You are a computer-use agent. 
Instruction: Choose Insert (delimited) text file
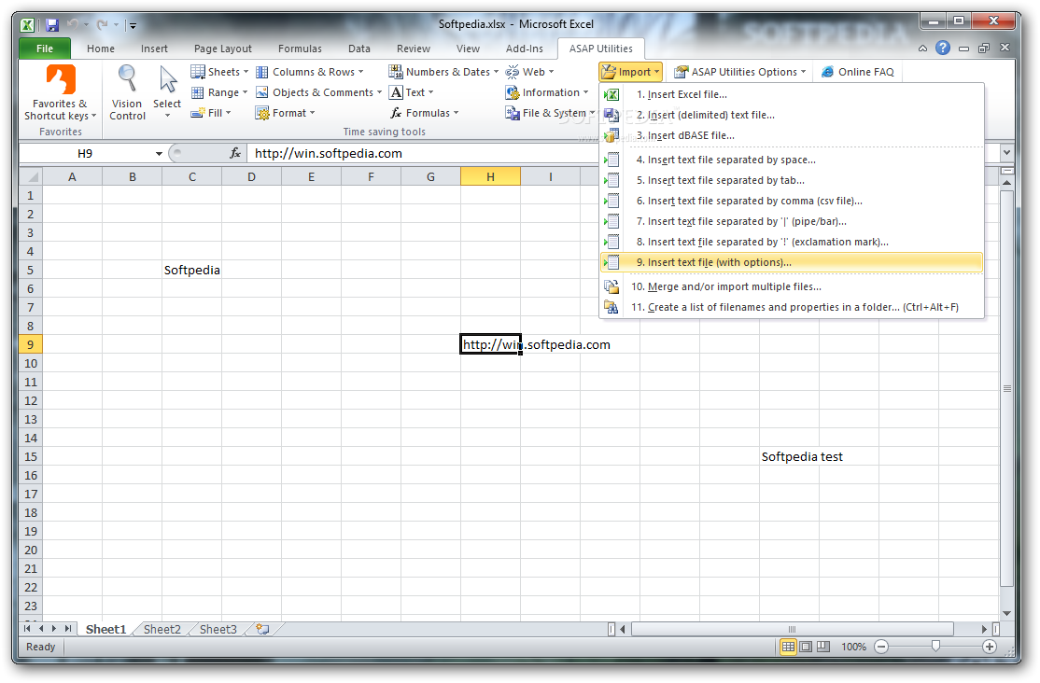click(x=792, y=115)
